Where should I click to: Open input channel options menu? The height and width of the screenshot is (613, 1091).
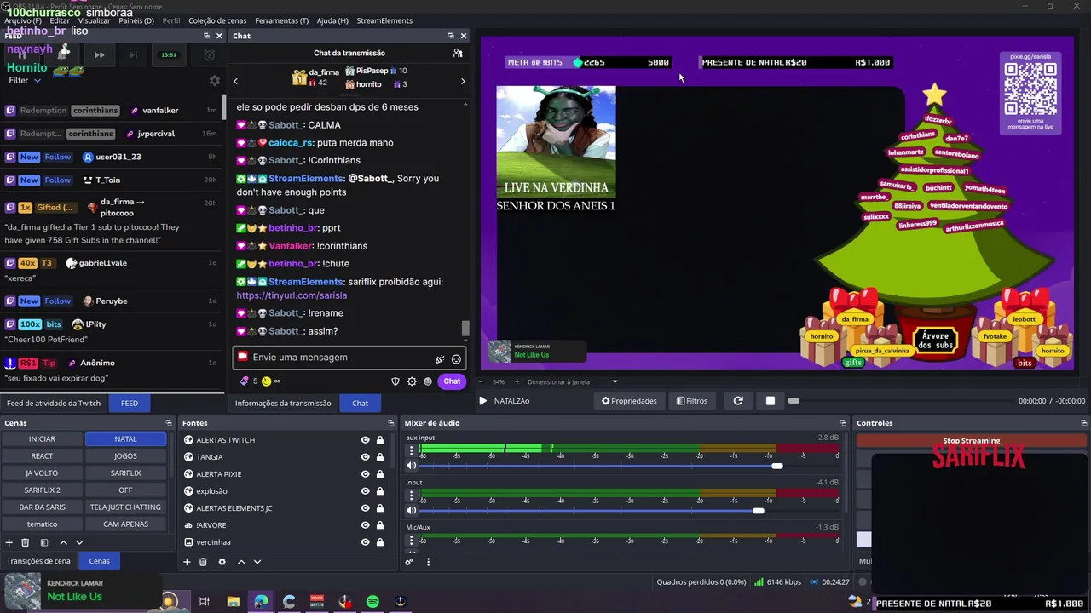coord(411,495)
